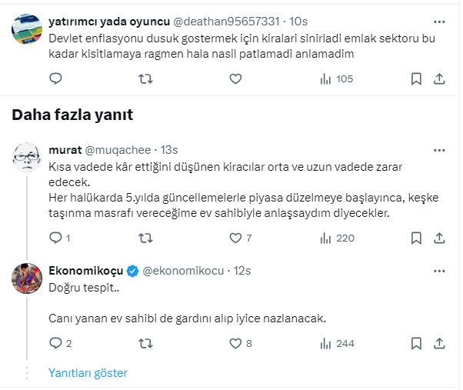Like murat's tweet with 7 likes

[235, 238]
